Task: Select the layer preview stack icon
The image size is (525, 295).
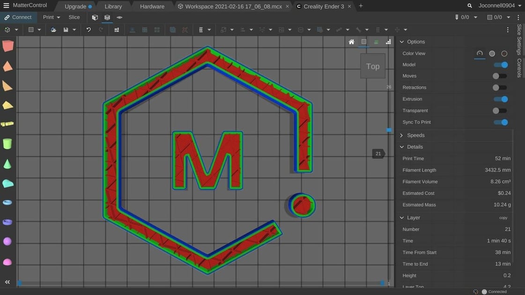Action: click(107, 17)
